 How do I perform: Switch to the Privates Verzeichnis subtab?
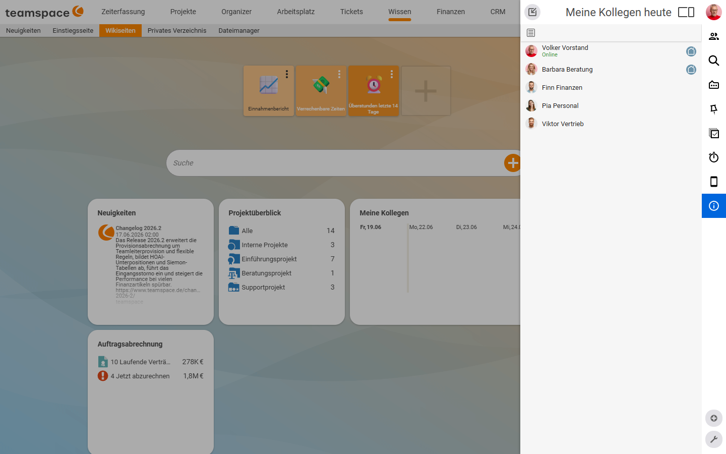177,31
